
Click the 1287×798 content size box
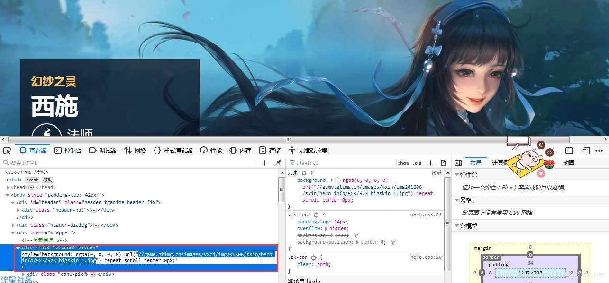530,273
